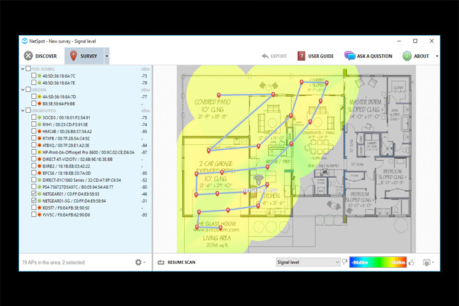The image size is (459, 306).
Task: Click the NETGEAR01-5G Wi-Fi access point marker
Action: coord(258,180)
